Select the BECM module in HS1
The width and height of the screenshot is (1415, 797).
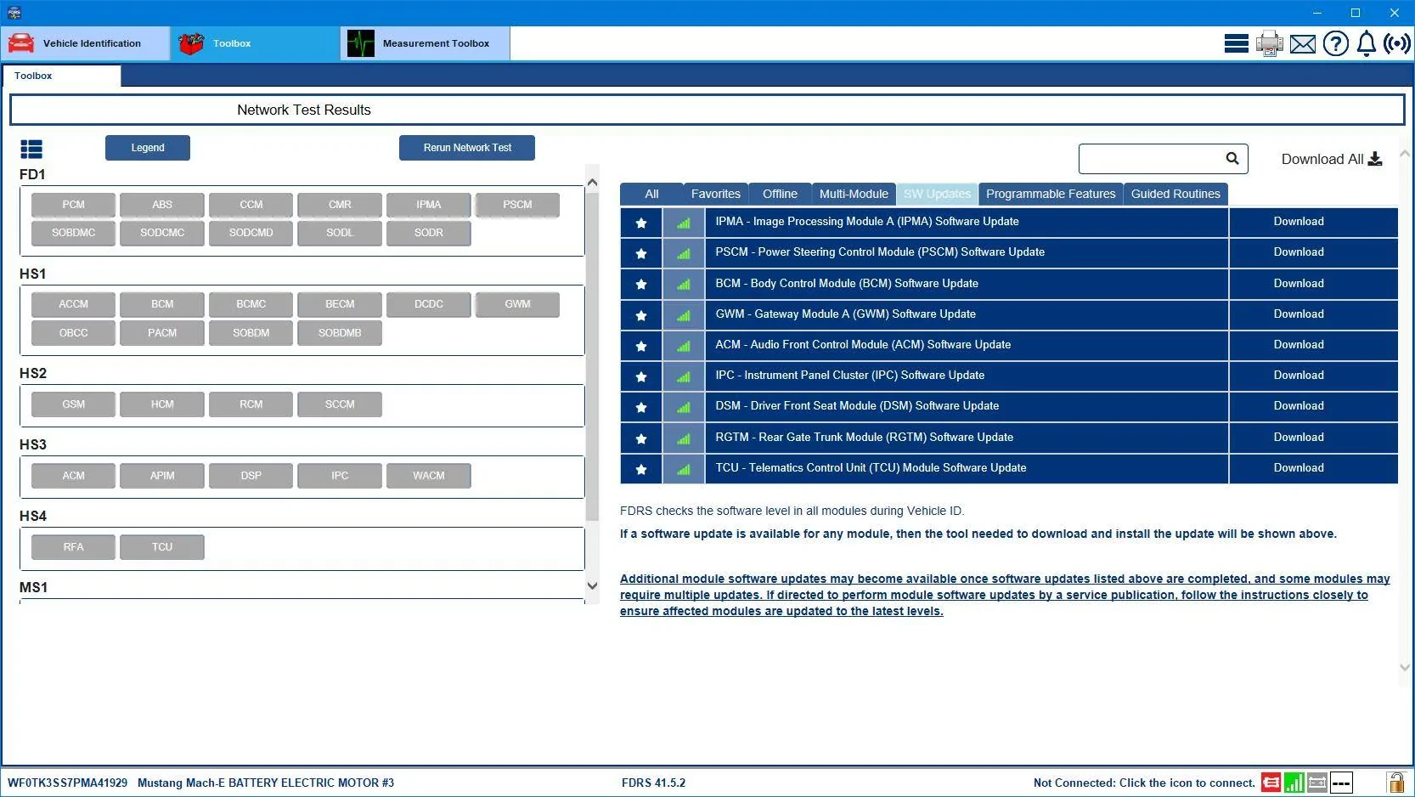[x=340, y=304]
